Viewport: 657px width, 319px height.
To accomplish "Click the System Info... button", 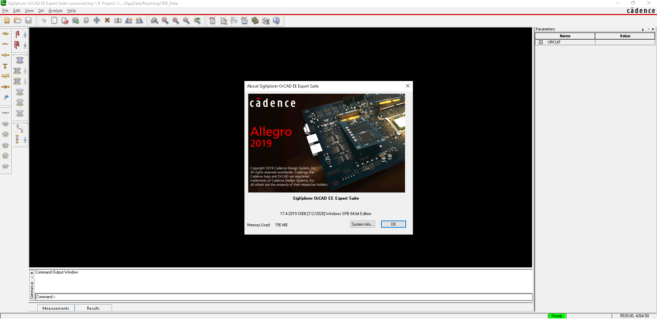I will coord(363,224).
